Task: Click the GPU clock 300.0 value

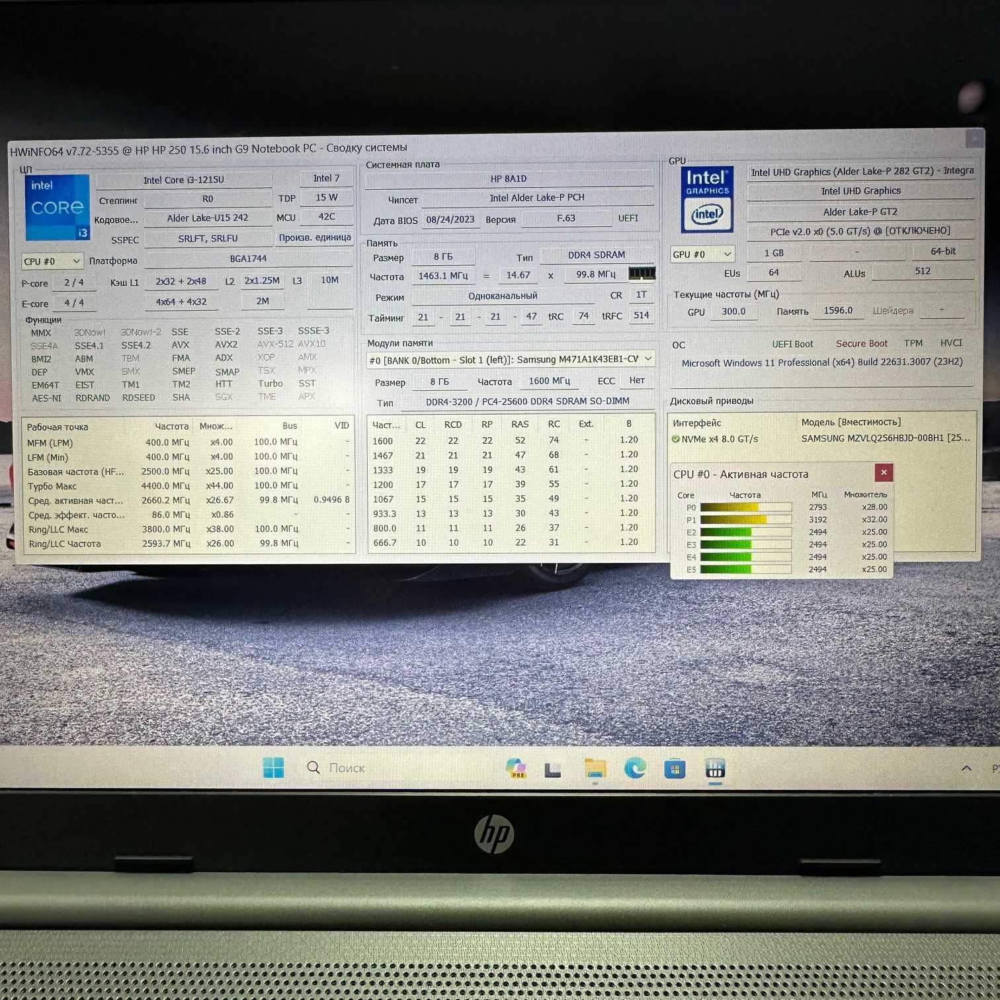Action: tap(733, 311)
